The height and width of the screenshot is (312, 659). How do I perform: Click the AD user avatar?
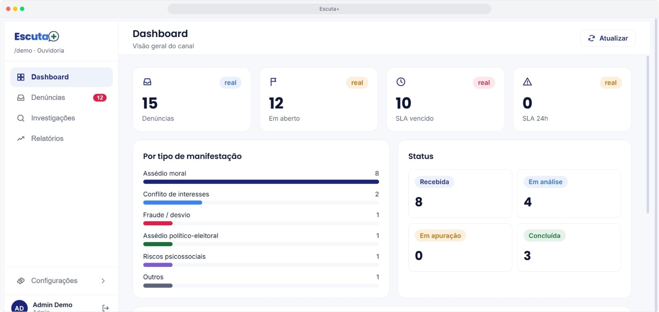coord(19,307)
